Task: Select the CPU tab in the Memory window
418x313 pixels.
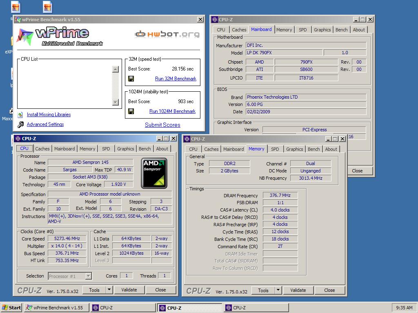Action: (193, 149)
